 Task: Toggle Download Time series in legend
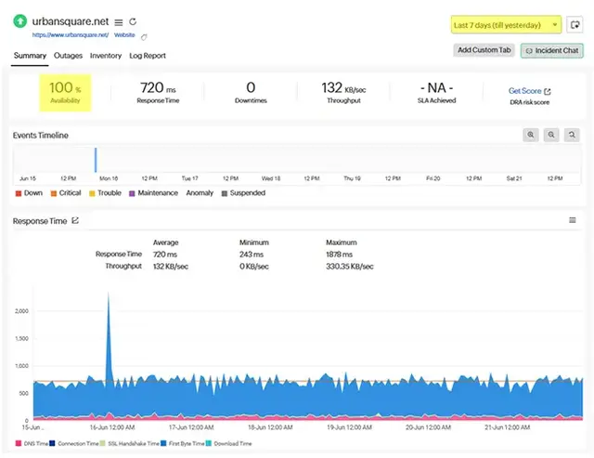pyautogui.click(x=229, y=443)
